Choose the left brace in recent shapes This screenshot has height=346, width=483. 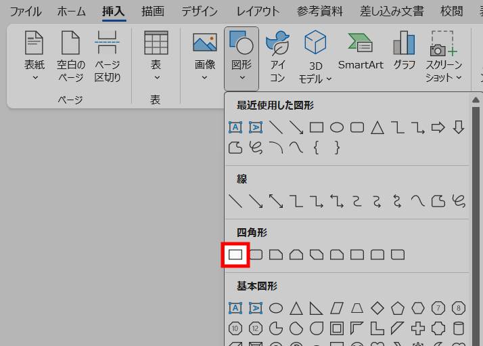pyautogui.click(x=317, y=148)
